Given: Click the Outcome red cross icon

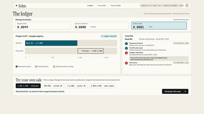Looking at the screenshot, I should [x=126, y=63].
